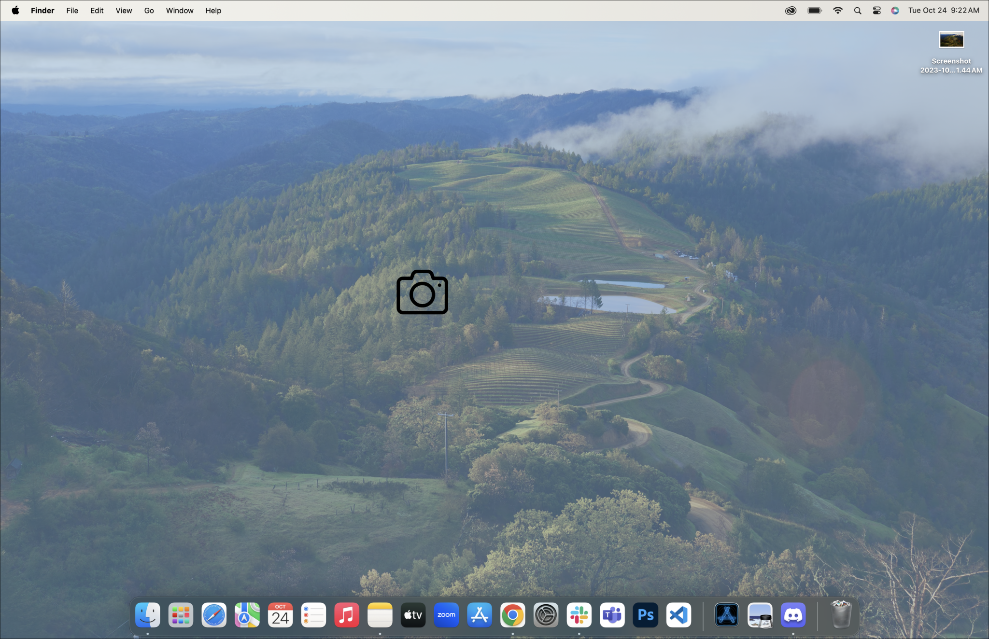Open the Calendar app showing Oct 24

[281, 615]
